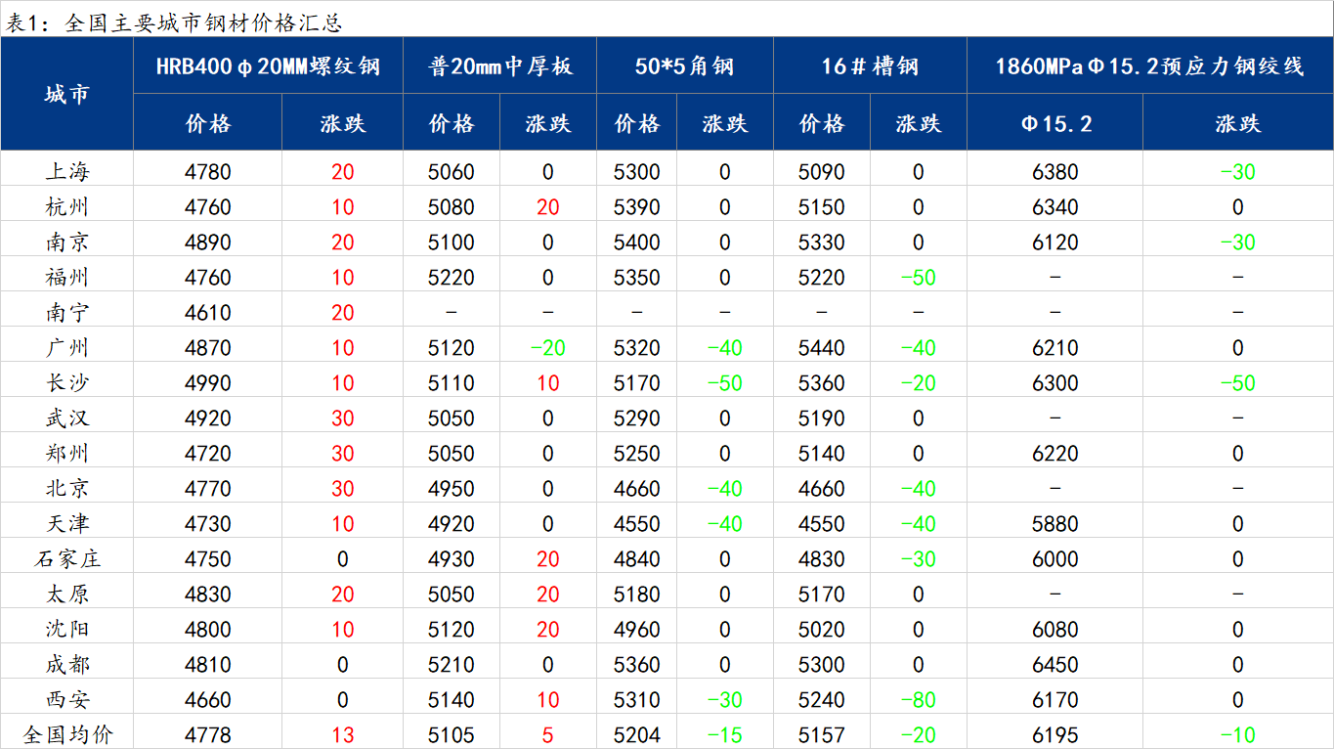Screen dimensions: 1334x749
Task: Select national average angle steel change -15
Action: pyautogui.click(x=724, y=735)
